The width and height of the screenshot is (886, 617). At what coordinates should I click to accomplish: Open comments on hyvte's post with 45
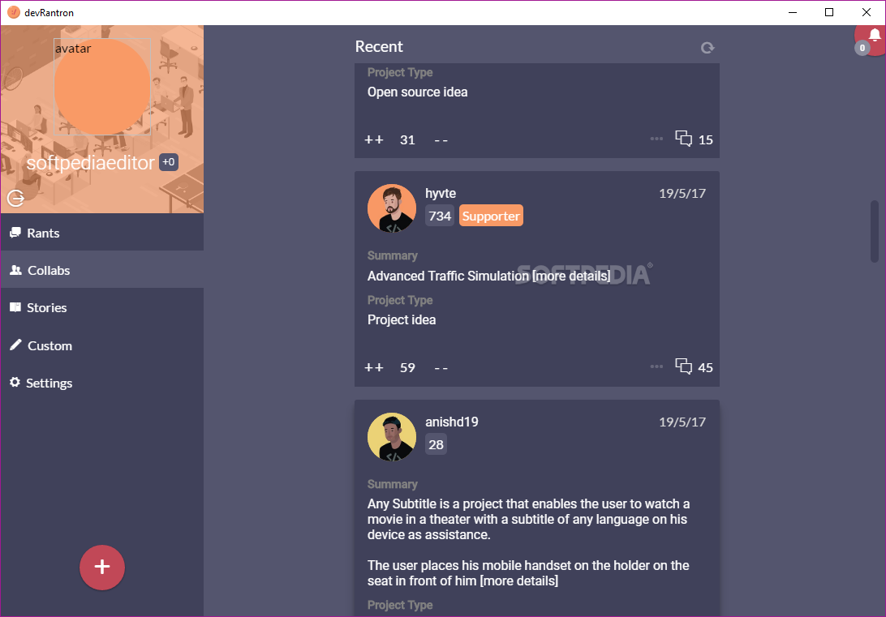(694, 367)
